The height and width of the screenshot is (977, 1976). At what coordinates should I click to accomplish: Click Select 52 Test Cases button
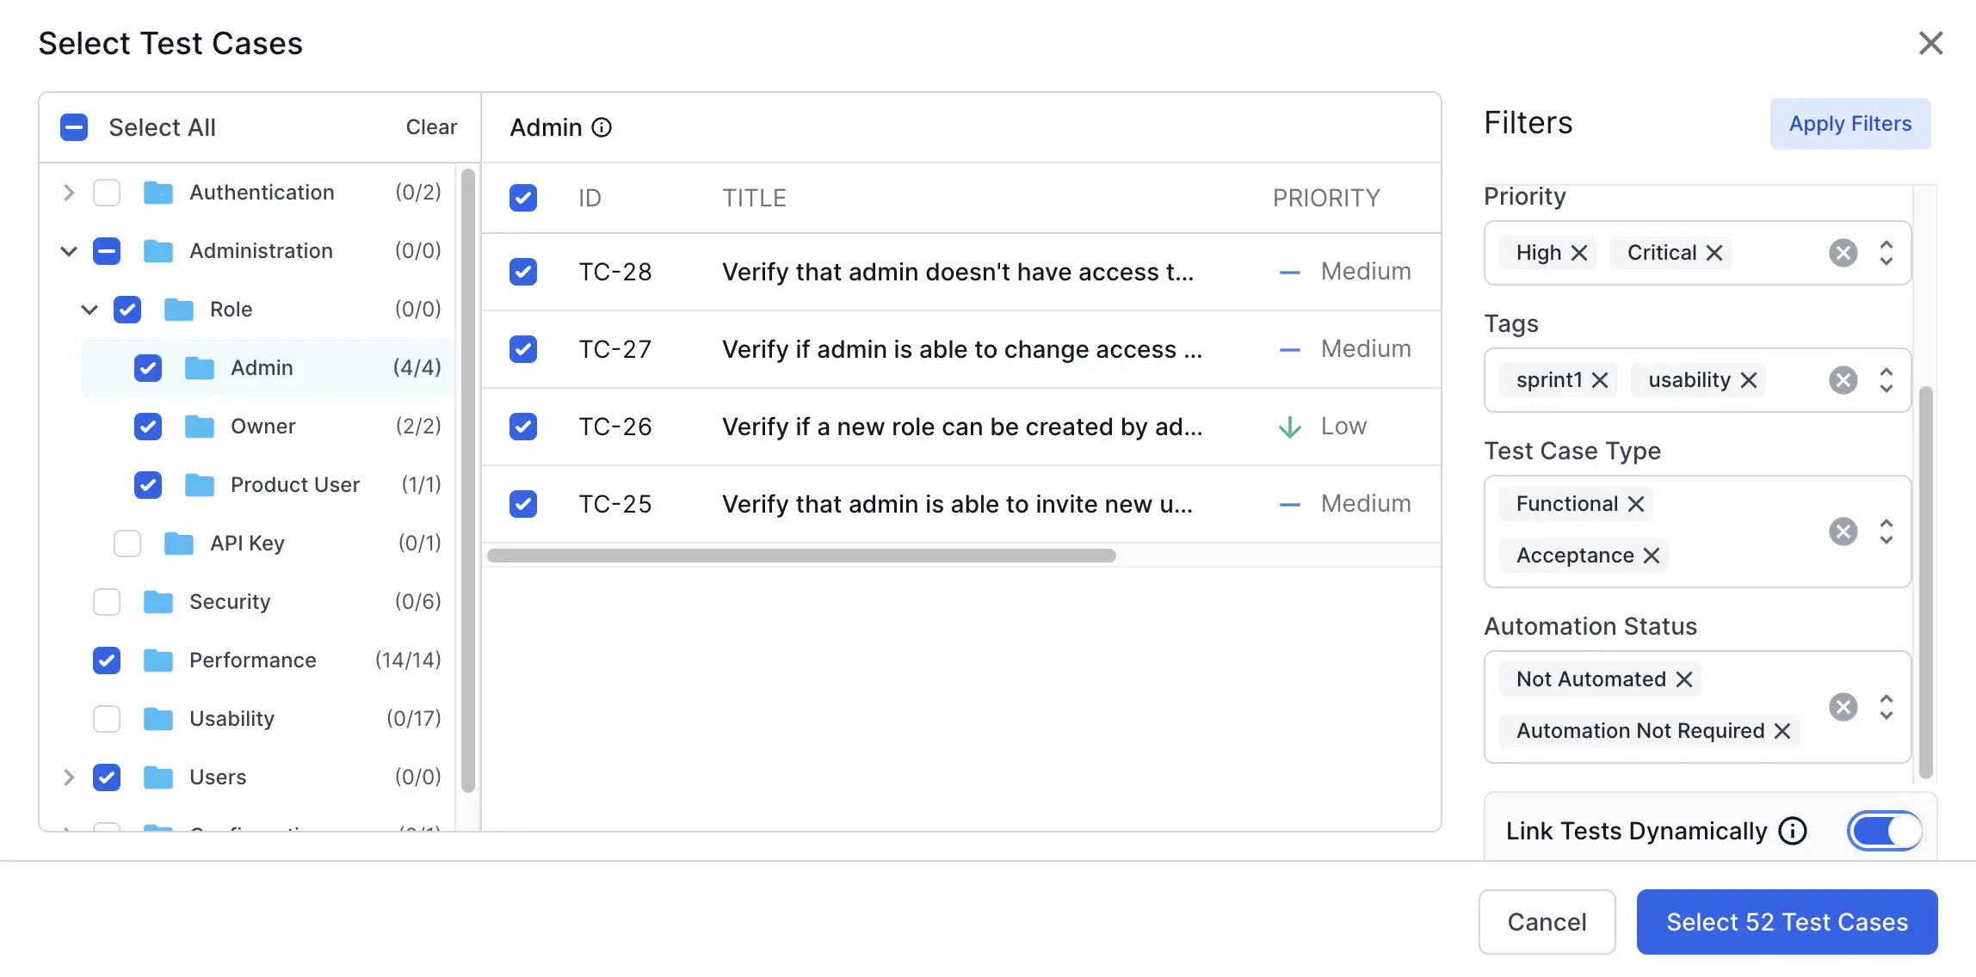[x=1787, y=922]
